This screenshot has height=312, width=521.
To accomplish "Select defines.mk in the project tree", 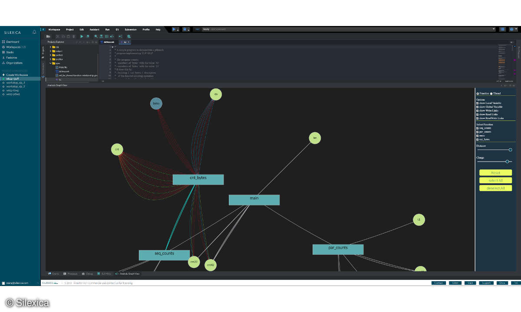I will pyautogui.click(x=63, y=71).
